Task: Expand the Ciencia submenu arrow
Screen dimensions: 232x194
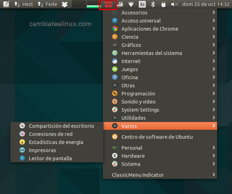Action: [214, 37]
